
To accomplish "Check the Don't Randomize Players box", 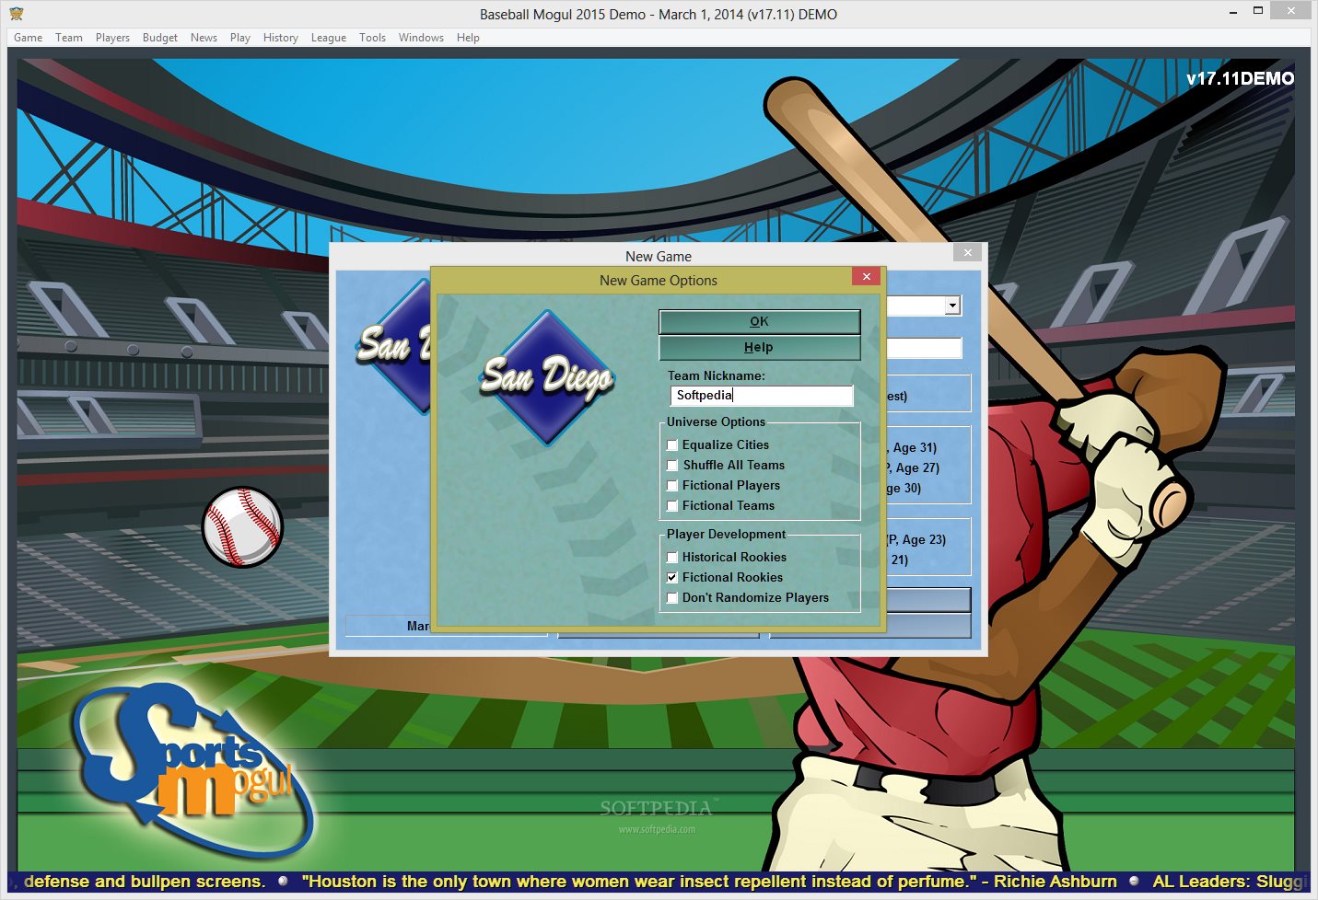I will [x=672, y=598].
